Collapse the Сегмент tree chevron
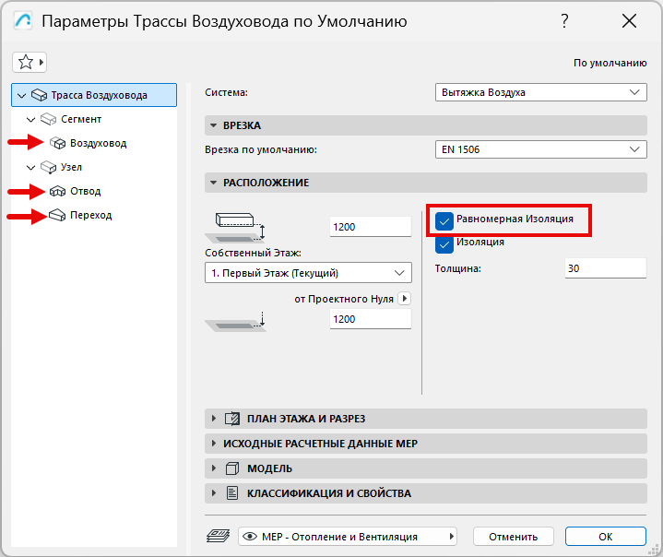The image size is (663, 557). click(x=30, y=120)
